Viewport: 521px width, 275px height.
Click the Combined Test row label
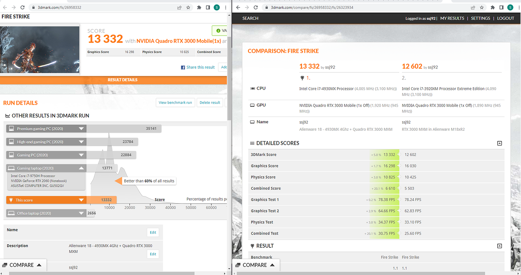click(x=265, y=233)
